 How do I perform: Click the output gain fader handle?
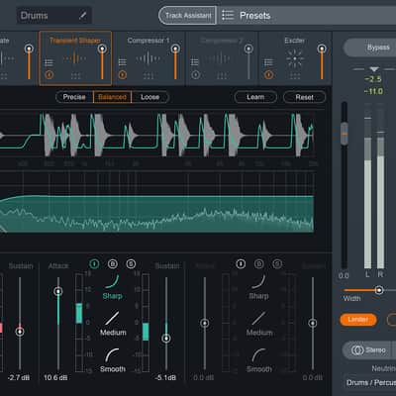[x=345, y=134]
